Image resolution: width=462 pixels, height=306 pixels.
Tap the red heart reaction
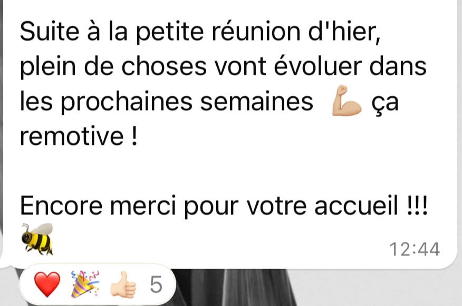(x=47, y=284)
